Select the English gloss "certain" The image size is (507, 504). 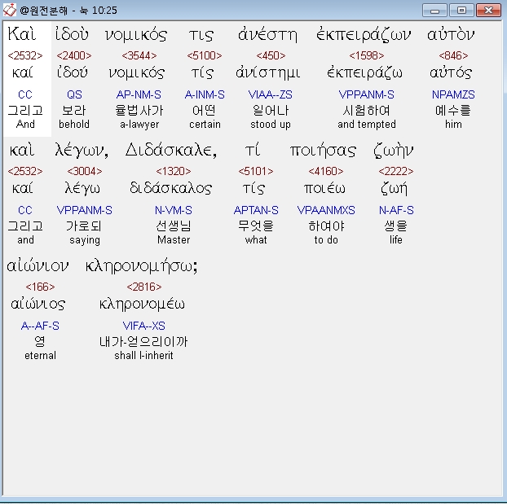click(205, 124)
